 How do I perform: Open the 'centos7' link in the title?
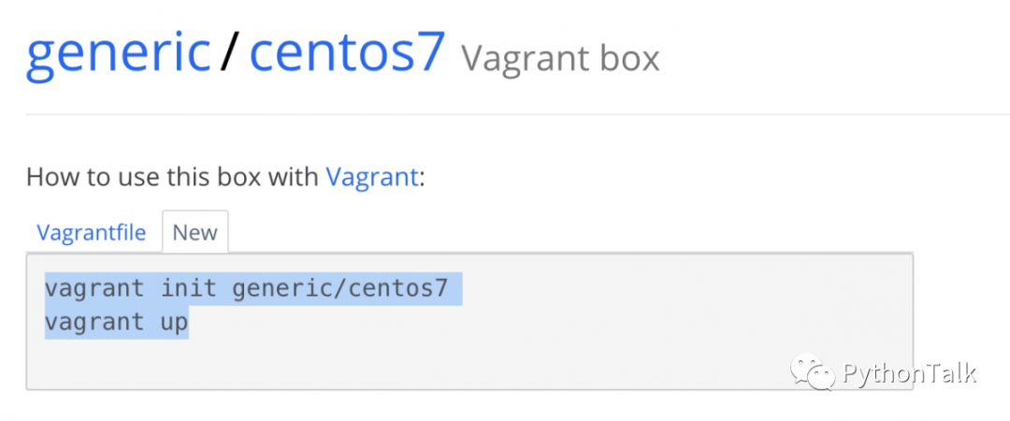point(346,51)
